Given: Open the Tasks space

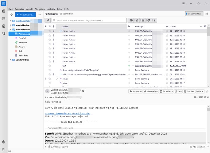Looking at the screenshot, I should coord(4,26).
